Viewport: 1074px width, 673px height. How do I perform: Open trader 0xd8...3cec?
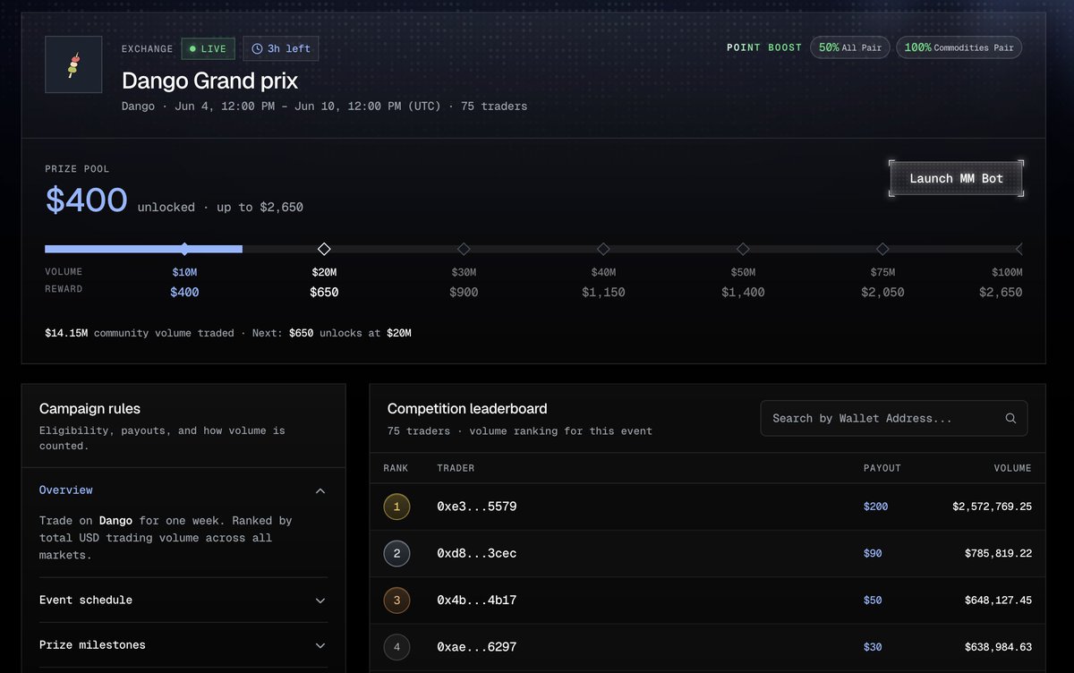coord(477,553)
